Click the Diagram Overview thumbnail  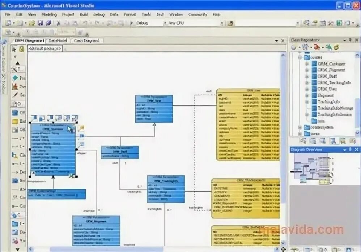(312, 169)
